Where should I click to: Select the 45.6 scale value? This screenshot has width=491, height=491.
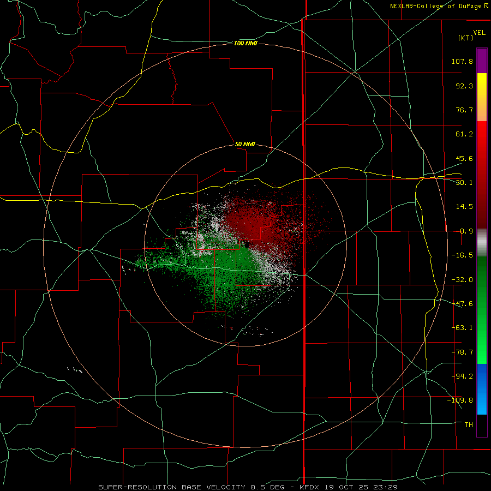464,158
